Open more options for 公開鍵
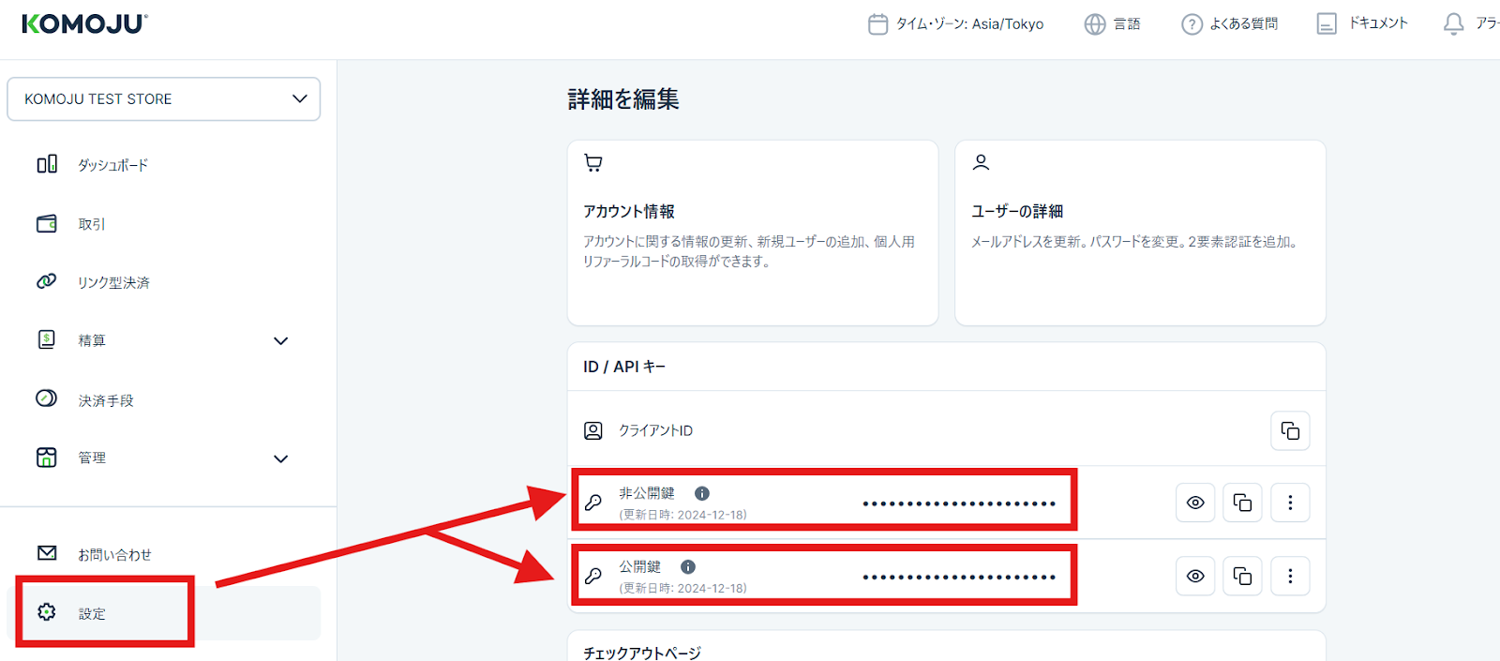Screen dimensions: 1500x661 [1290, 576]
